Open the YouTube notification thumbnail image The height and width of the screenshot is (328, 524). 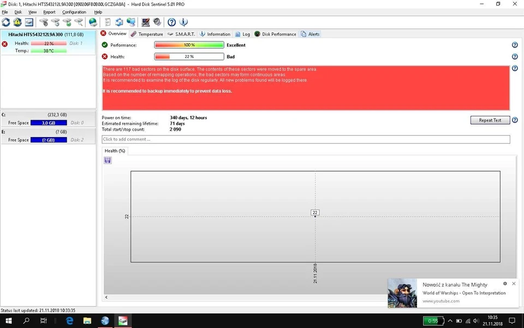(x=402, y=293)
